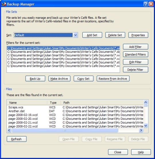
Task: Click the Rename File button
Action: (x=115, y=139)
